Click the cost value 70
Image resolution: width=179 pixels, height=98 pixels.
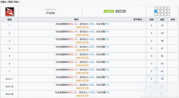tap(162, 26)
